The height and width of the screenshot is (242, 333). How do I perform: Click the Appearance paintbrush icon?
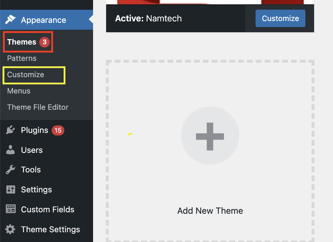pyautogui.click(x=11, y=20)
